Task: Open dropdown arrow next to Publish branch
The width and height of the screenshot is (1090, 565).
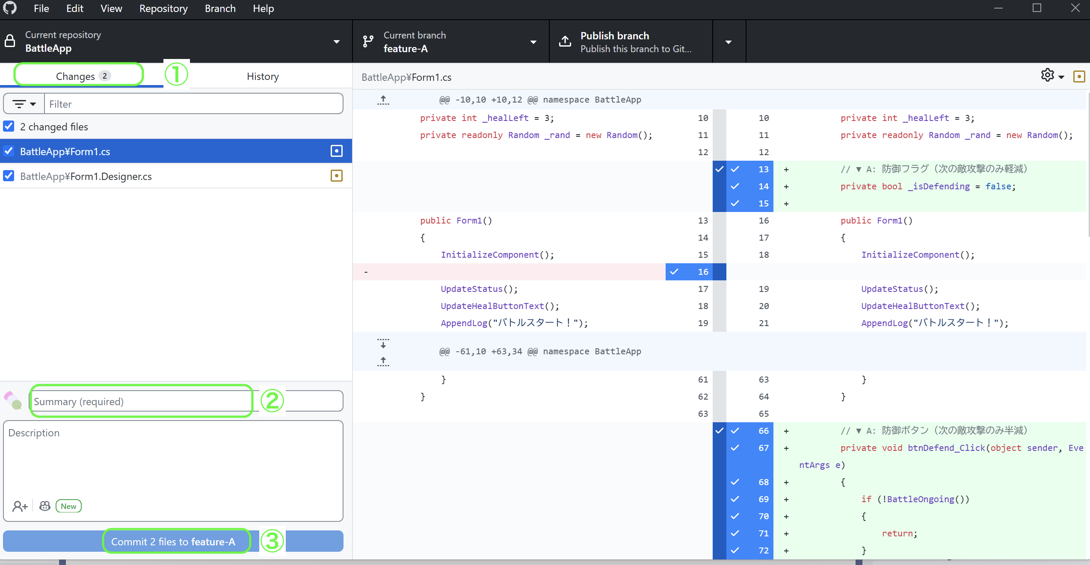Action: (x=729, y=41)
